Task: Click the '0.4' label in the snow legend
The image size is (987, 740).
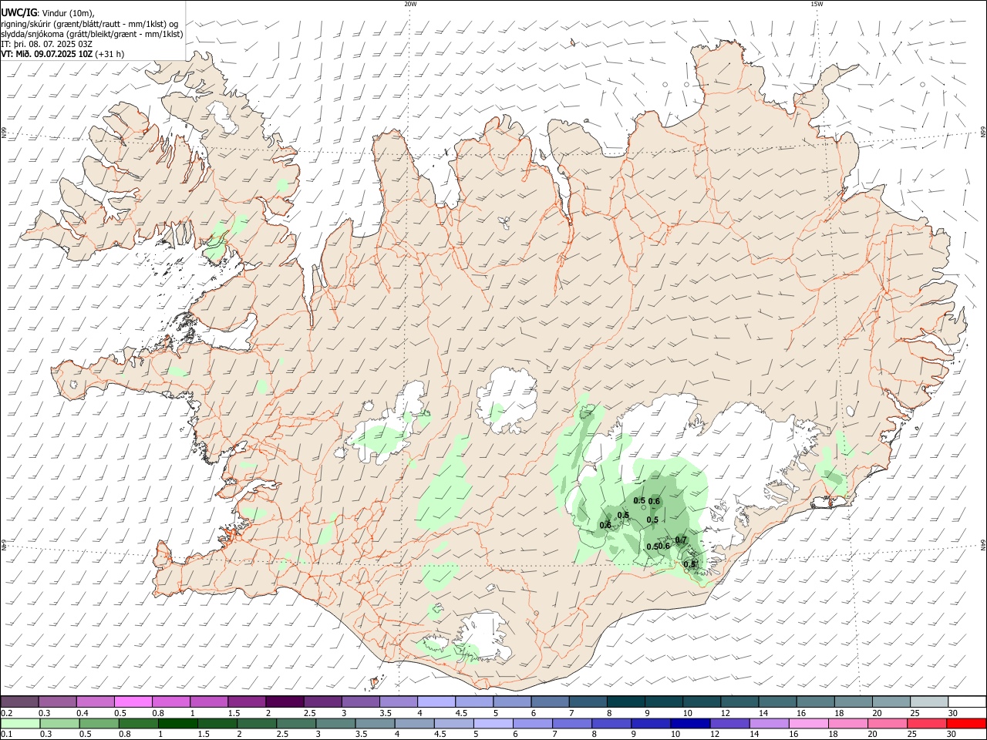Action: (82, 713)
